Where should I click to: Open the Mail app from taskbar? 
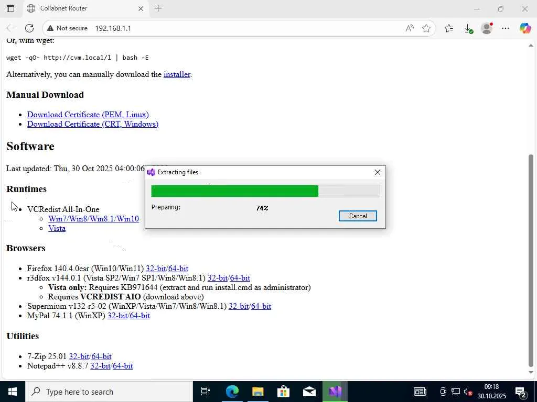coord(309,392)
